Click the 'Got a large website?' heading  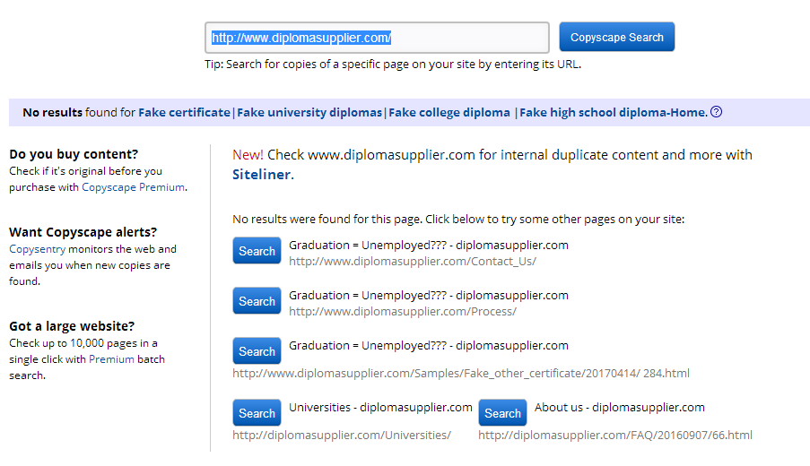[72, 326]
